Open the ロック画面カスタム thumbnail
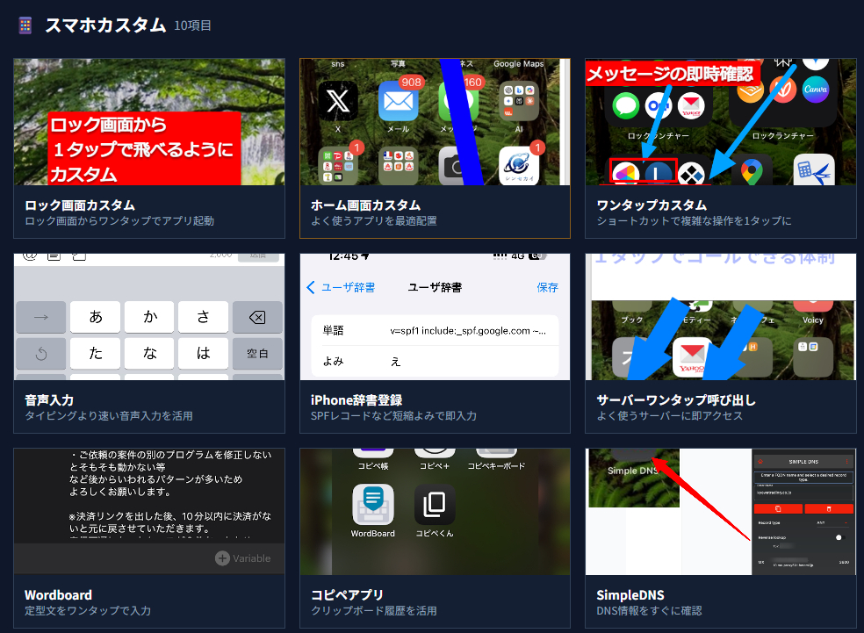 pos(149,123)
